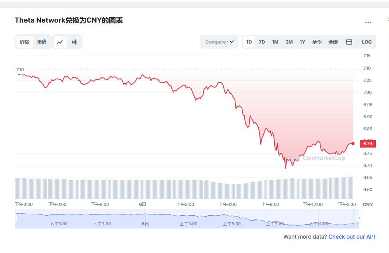Select the 1D time range

click(249, 42)
